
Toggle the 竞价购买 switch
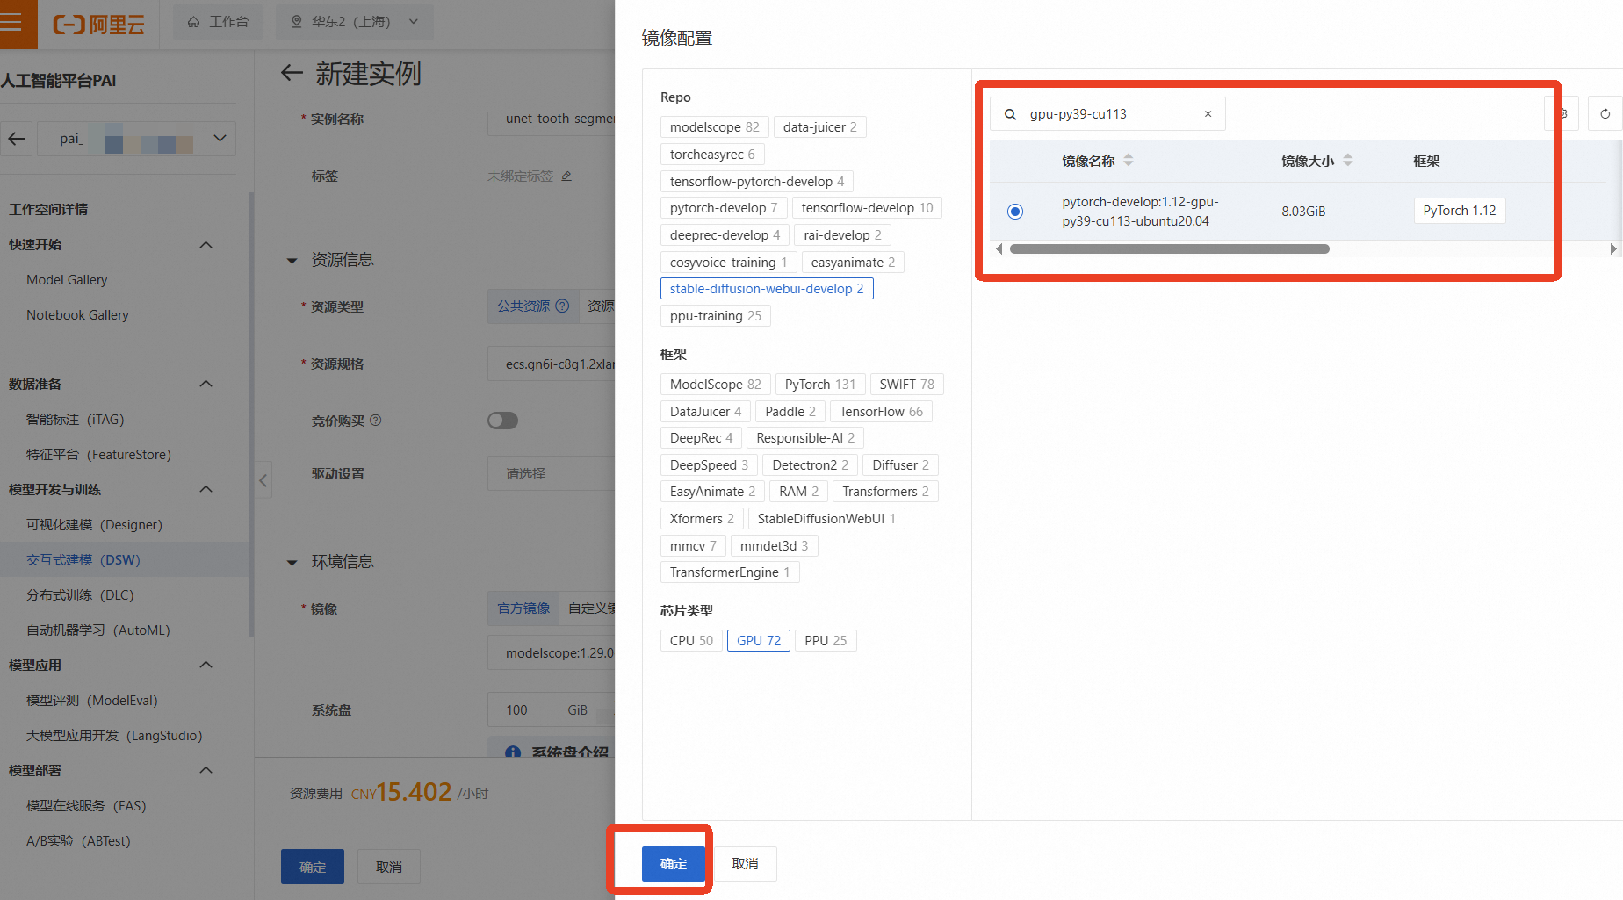(502, 421)
